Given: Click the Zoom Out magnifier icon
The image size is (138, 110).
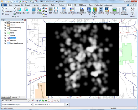Looking at the screenshot, I should pos(23,2).
